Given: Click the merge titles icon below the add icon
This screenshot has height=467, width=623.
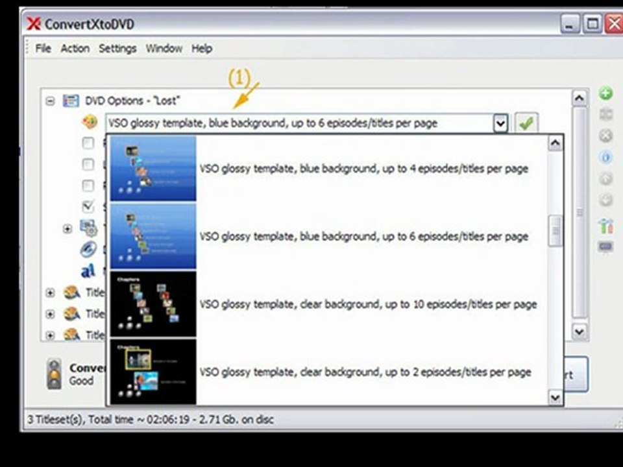Looking at the screenshot, I should 605,115.
